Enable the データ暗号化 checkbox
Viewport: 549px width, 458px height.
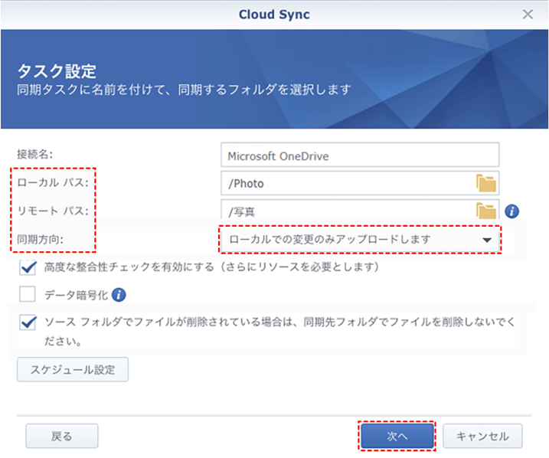pos(28,294)
